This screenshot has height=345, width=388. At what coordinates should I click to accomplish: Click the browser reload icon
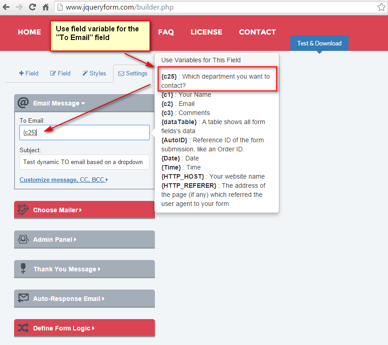click(32, 7)
